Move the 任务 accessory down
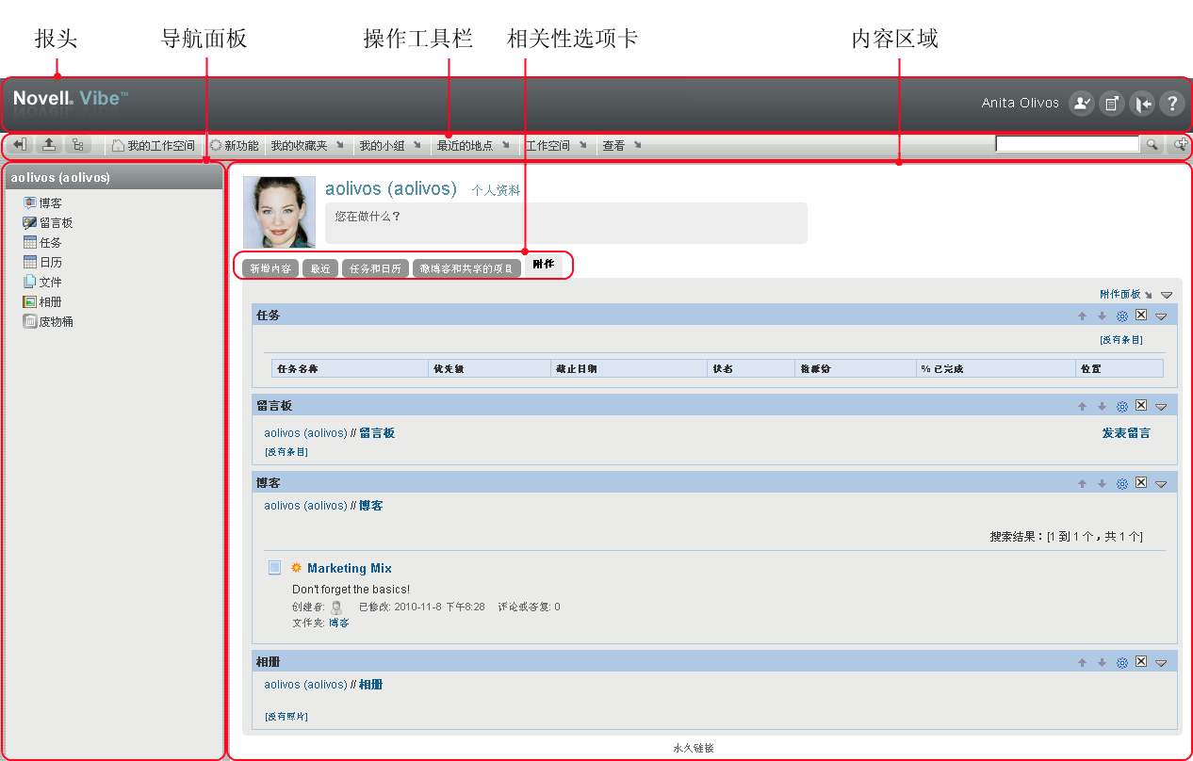The image size is (1193, 761). pos(1102,316)
